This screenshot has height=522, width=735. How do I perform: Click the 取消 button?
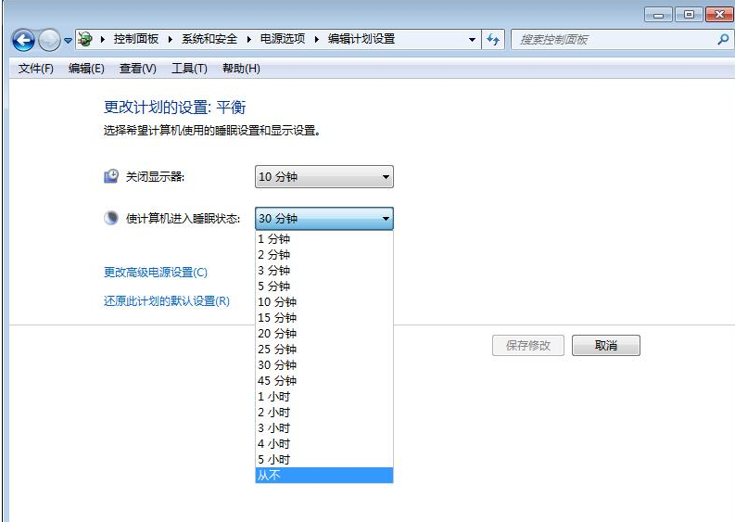pos(605,346)
